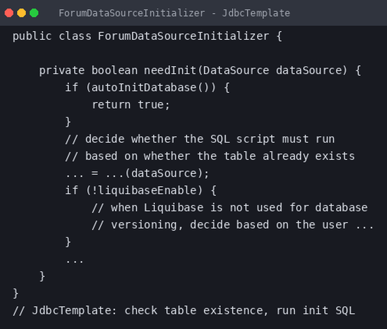Click the ForumDataSourceInitializer class name in declaration

point(183,36)
